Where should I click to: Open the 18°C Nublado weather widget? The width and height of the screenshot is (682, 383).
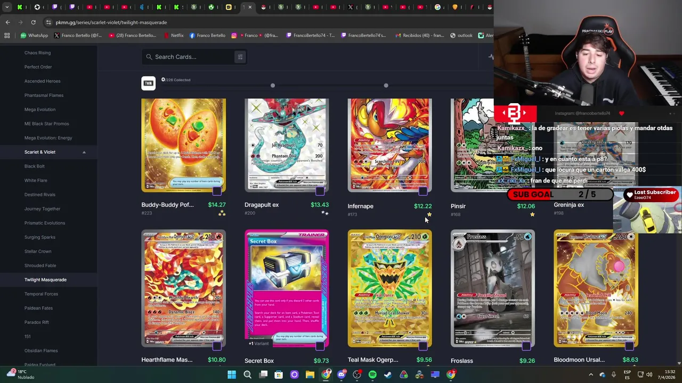click(x=19, y=374)
